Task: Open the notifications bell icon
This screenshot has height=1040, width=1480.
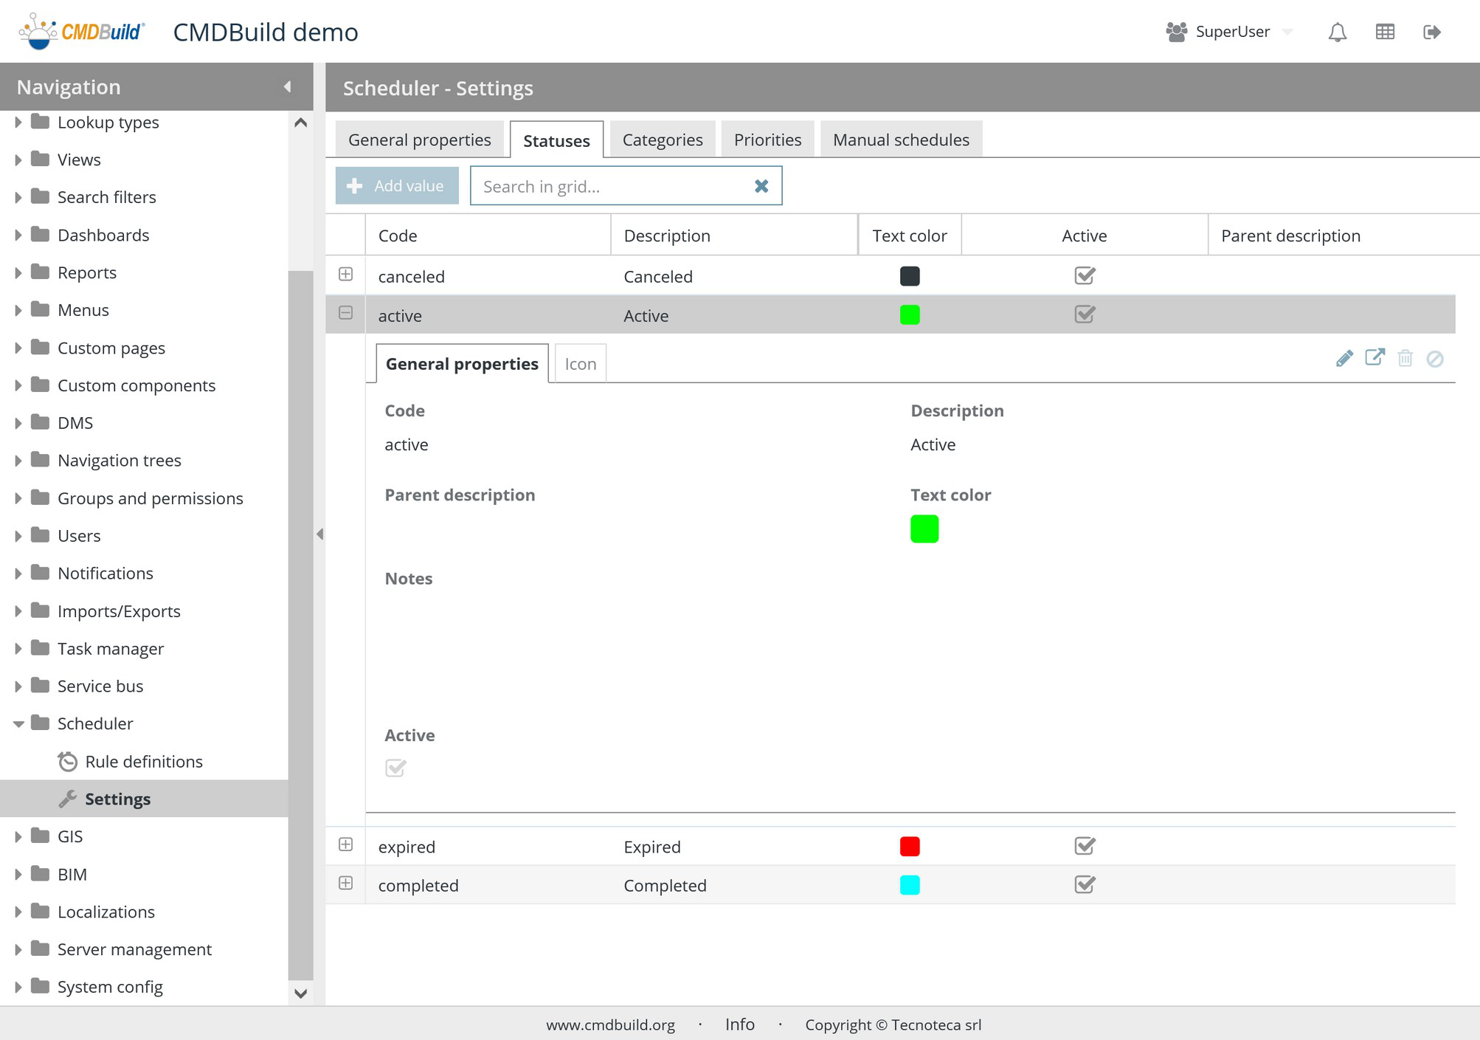Action: point(1338,32)
